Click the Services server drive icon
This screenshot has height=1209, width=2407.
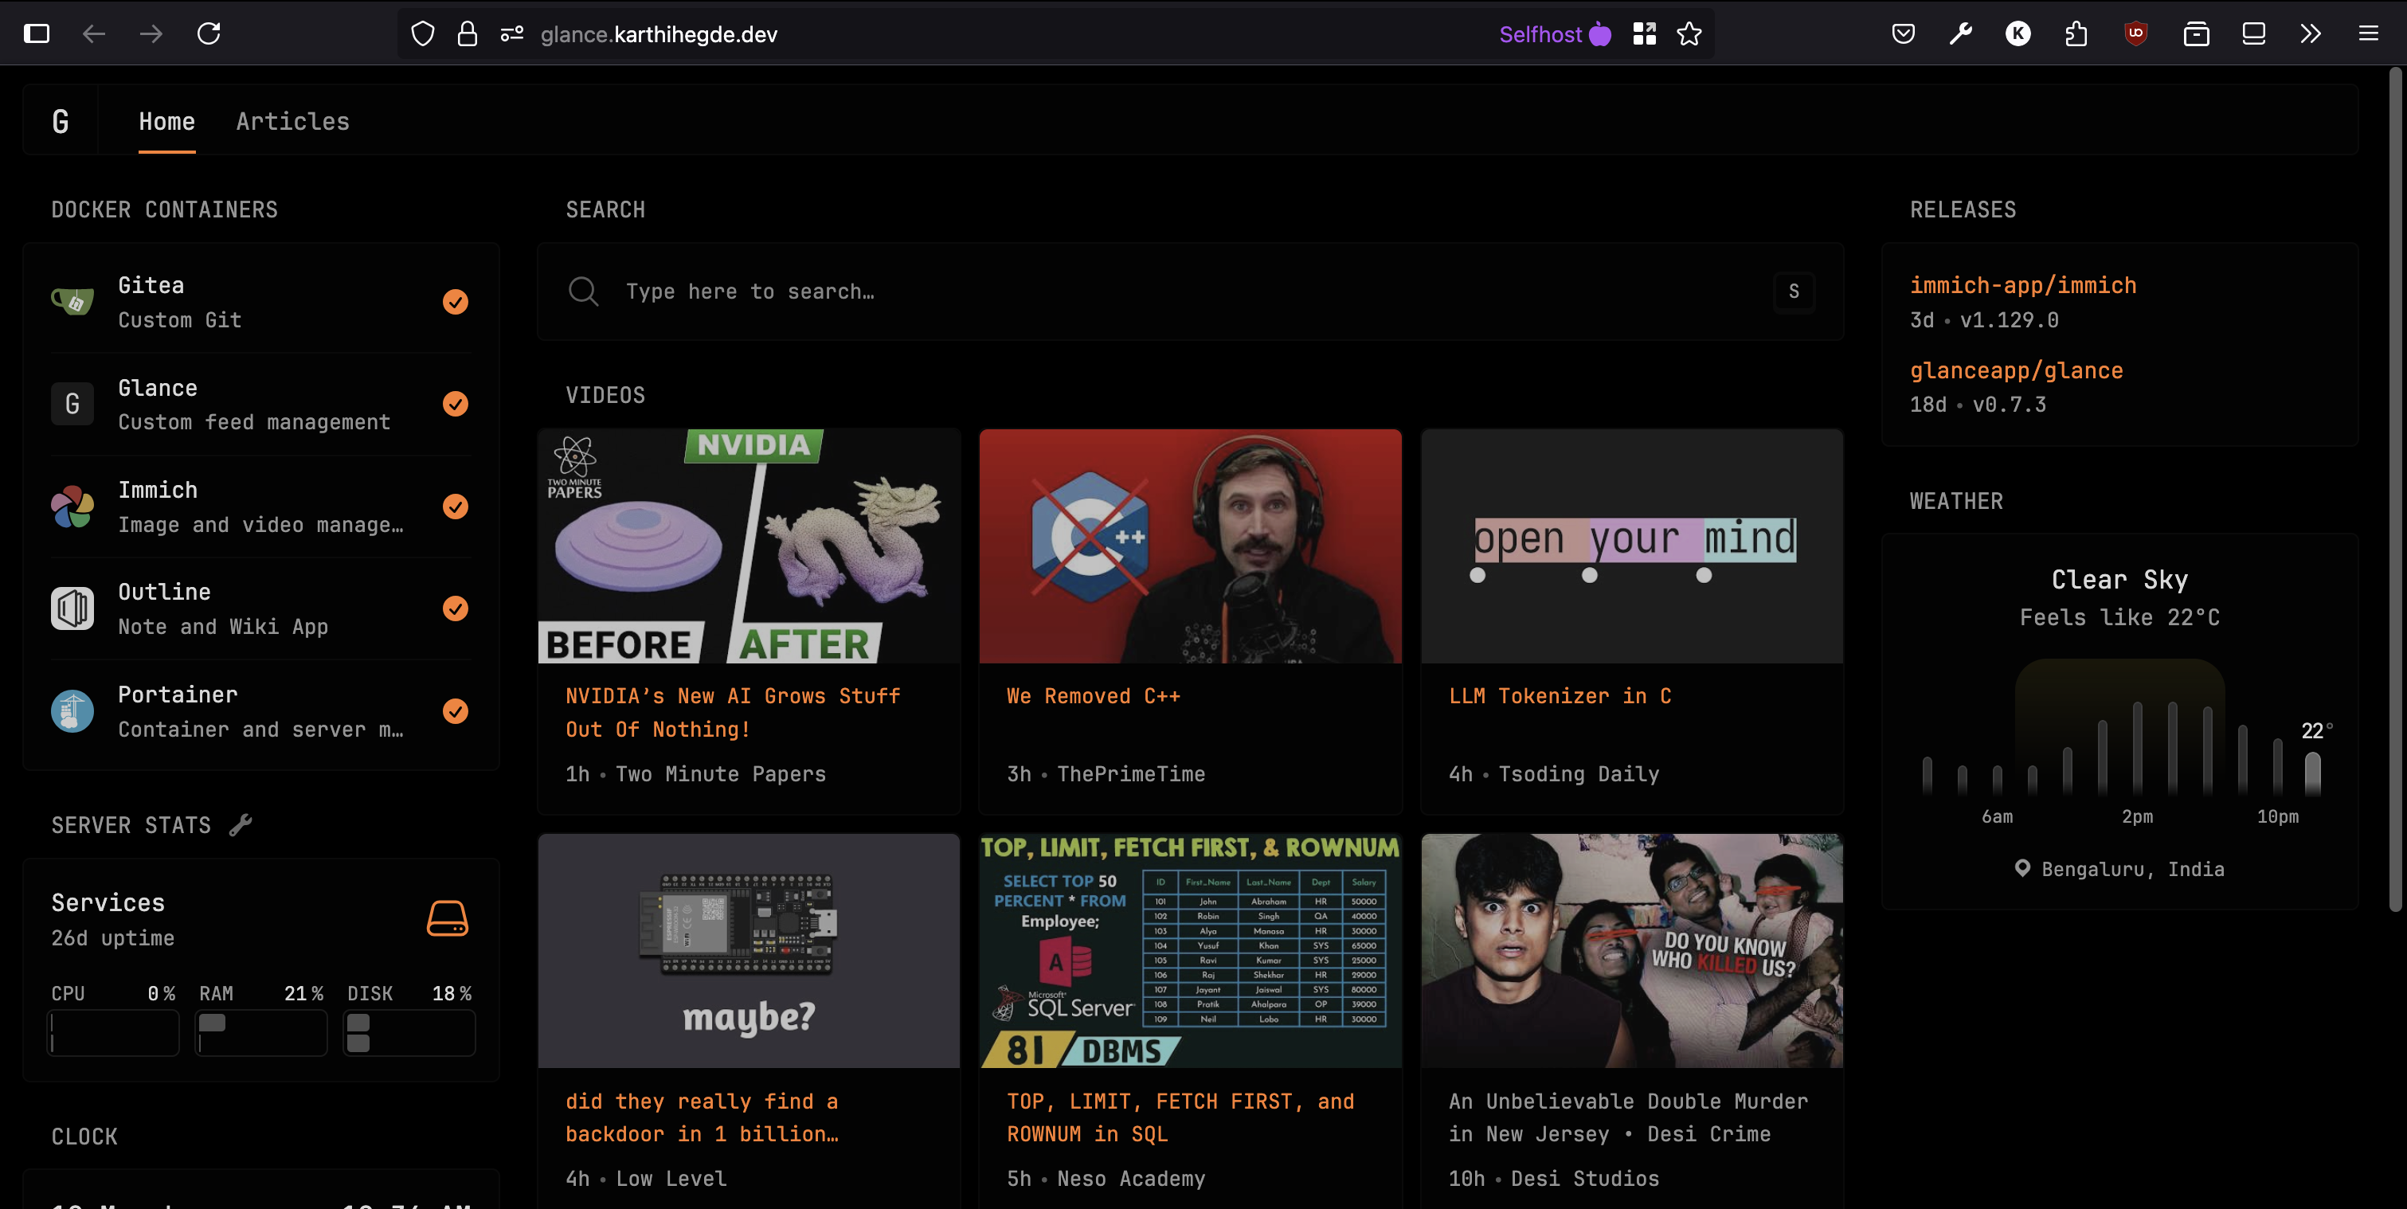coord(448,918)
